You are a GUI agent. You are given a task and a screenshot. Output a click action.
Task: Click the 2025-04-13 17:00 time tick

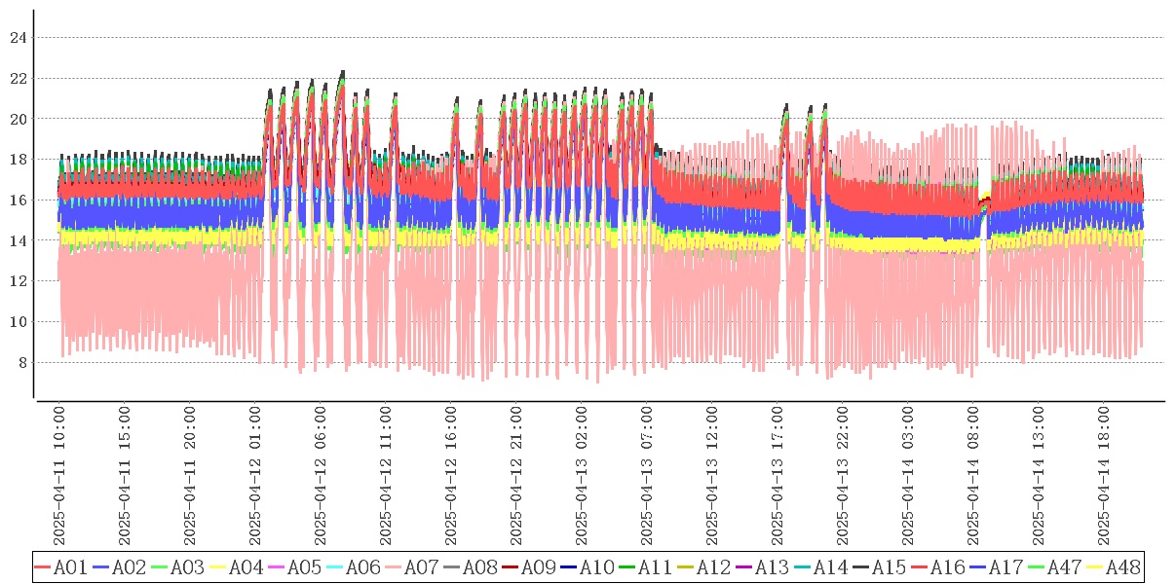click(x=778, y=476)
